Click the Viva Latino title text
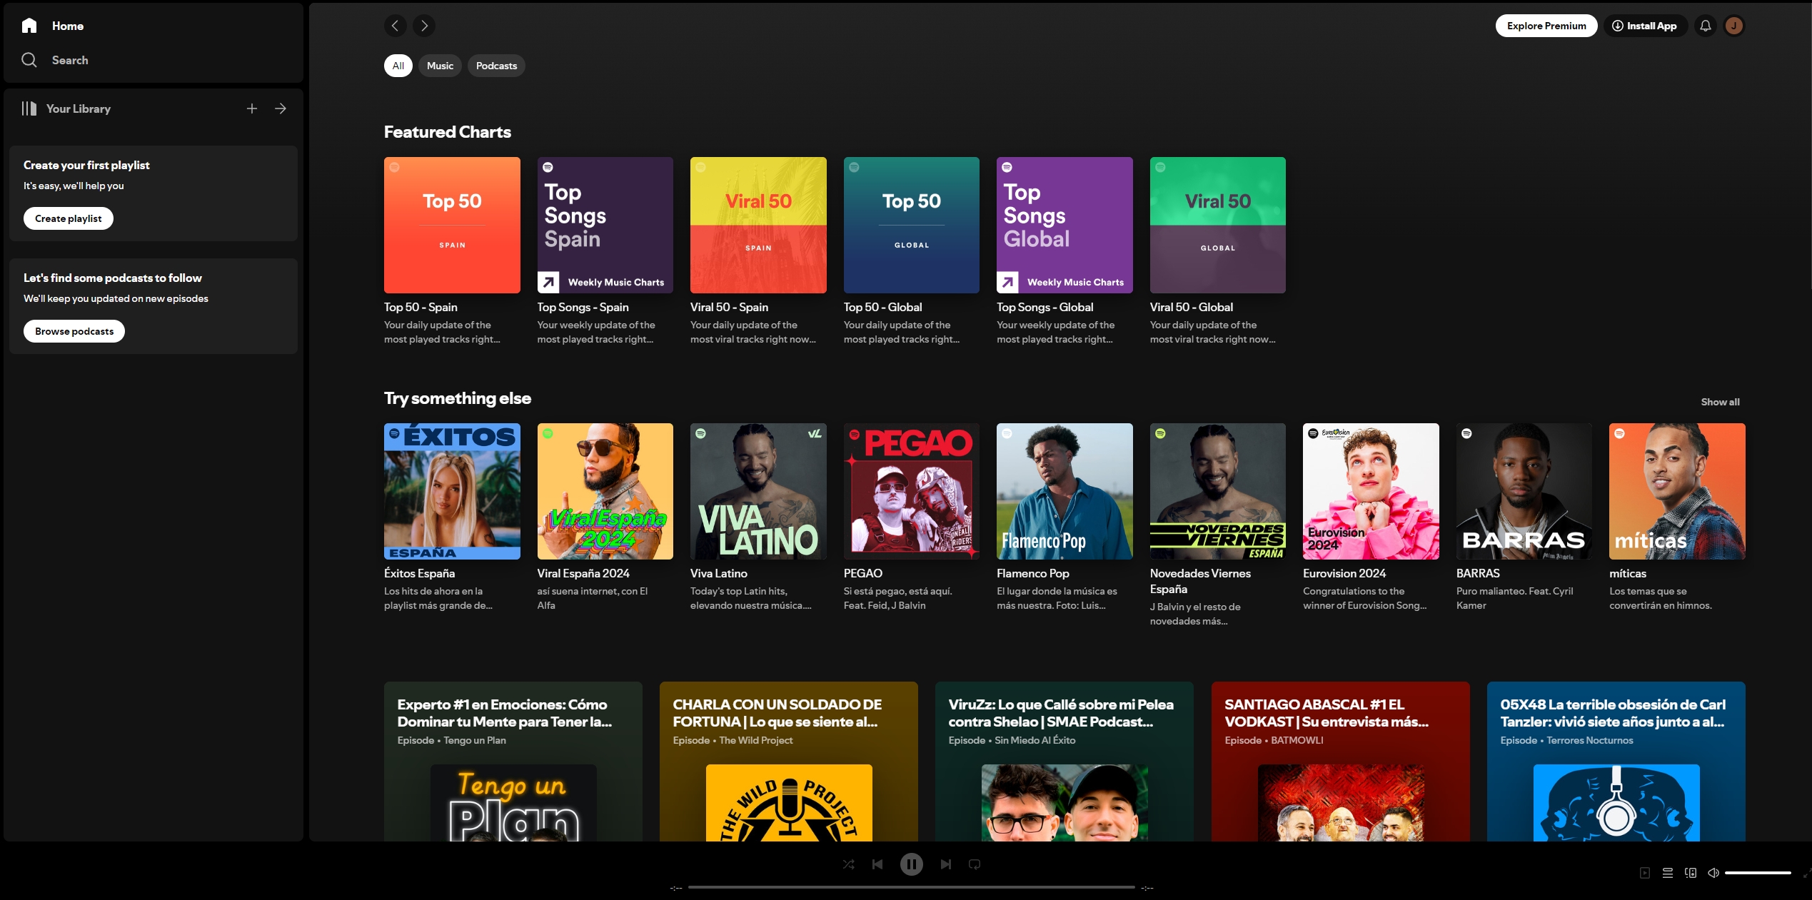This screenshot has height=900, width=1812. (x=719, y=573)
